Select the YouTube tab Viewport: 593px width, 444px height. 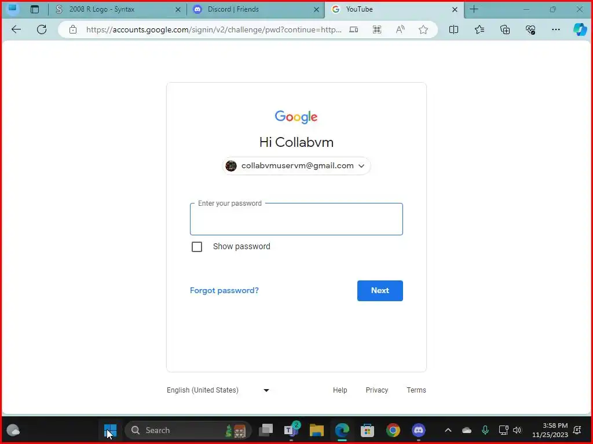(394, 9)
